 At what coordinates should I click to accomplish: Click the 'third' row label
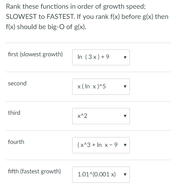pos(14,113)
